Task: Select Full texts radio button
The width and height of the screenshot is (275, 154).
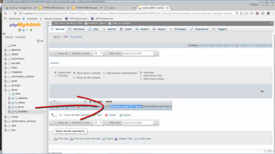Action: coord(55,76)
